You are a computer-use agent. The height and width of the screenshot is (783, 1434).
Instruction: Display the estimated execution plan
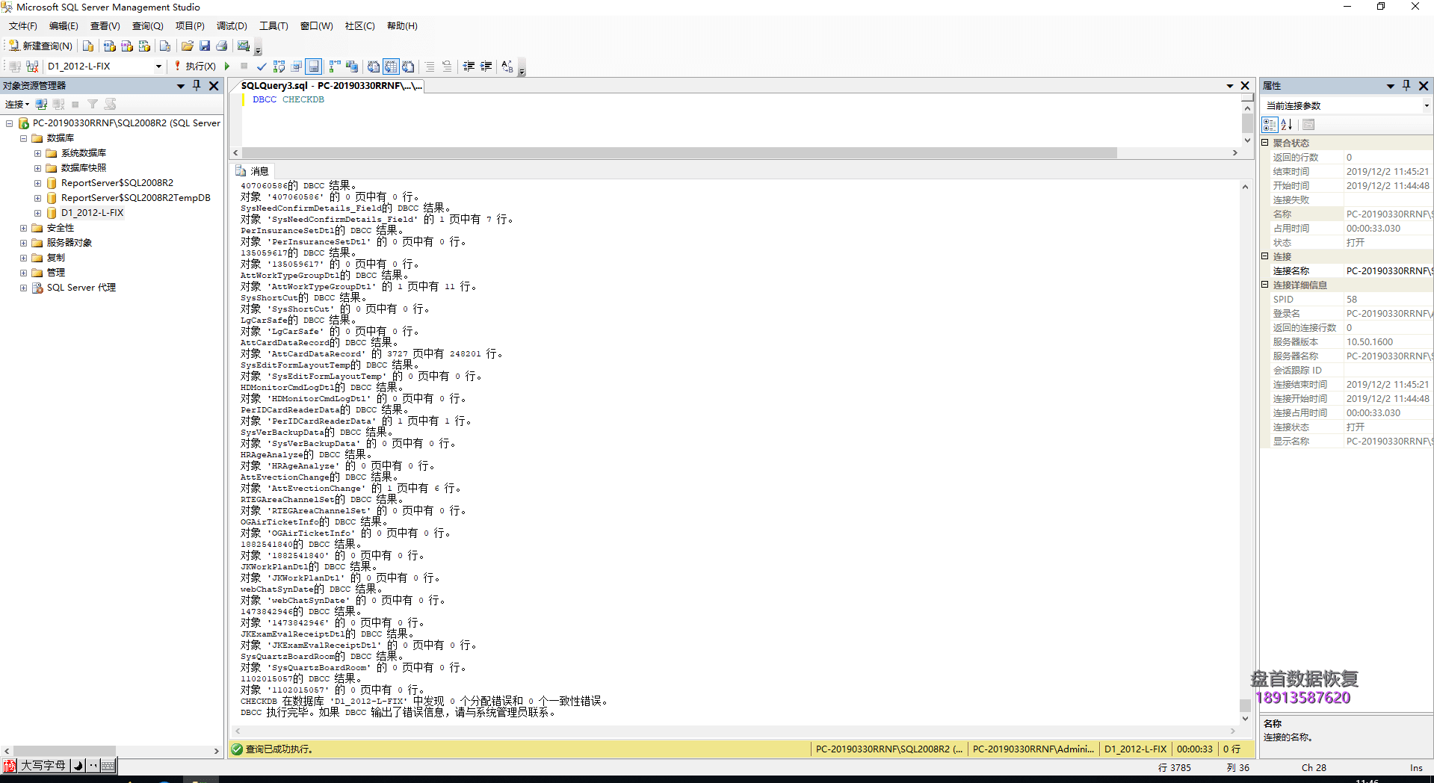[279, 66]
